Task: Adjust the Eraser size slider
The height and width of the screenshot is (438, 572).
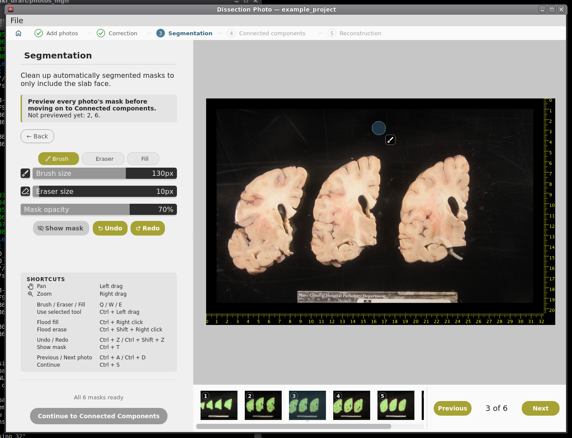Action: (105, 191)
